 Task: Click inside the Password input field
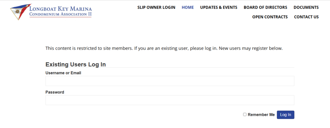pos(170,100)
